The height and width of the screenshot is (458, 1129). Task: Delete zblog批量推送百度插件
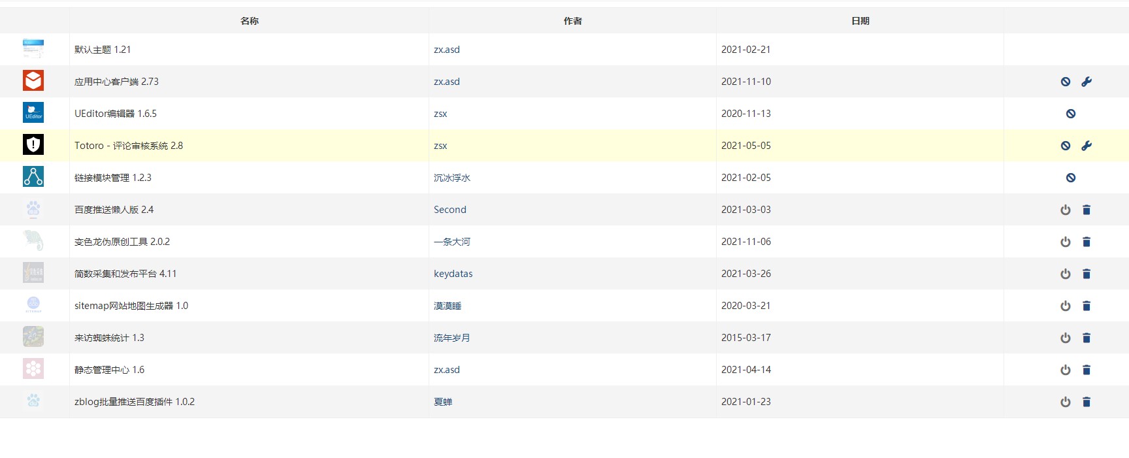(x=1086, y=402)
